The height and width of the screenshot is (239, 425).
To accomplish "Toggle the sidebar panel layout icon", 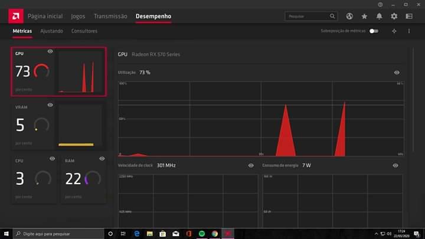I will (409, 17).
